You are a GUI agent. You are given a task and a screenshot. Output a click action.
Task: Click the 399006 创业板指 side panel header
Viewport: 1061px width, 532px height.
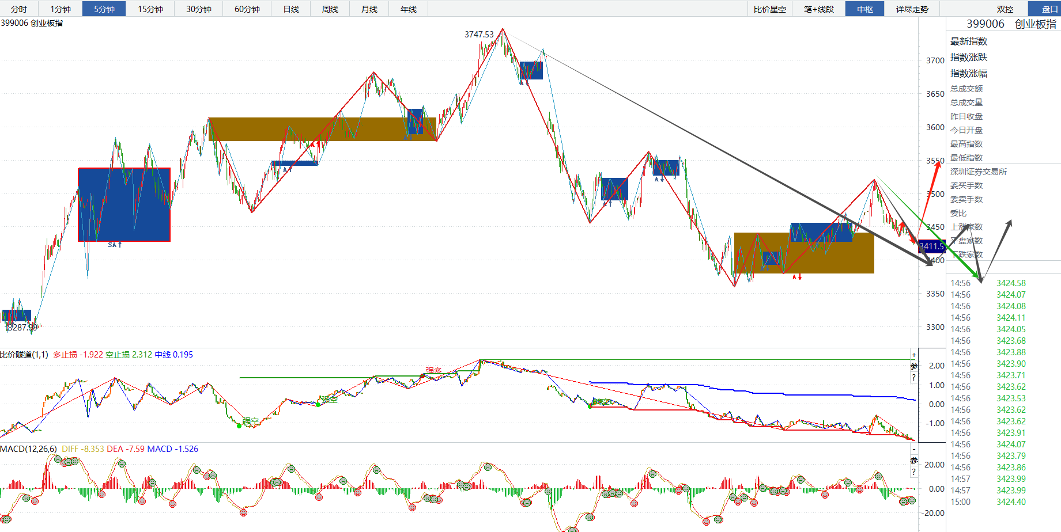pos(1011,24)
